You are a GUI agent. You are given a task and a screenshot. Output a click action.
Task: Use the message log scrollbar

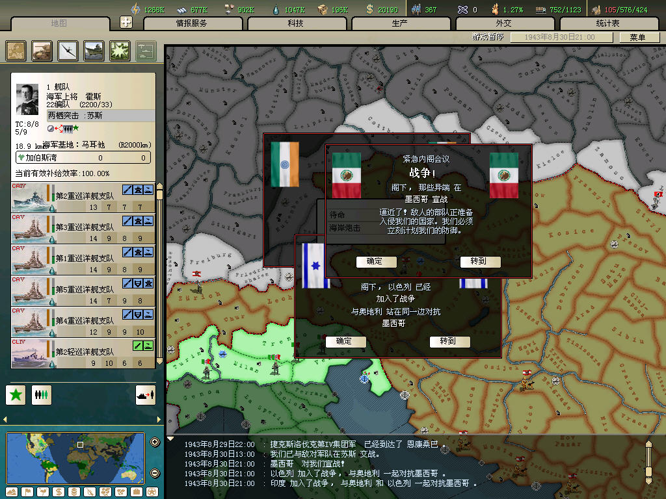click(x=648, y=463)
